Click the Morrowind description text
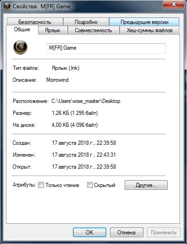 pos(57,80)
